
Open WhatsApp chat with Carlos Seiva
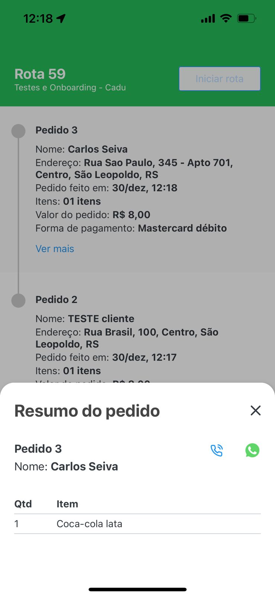point(252,450)
